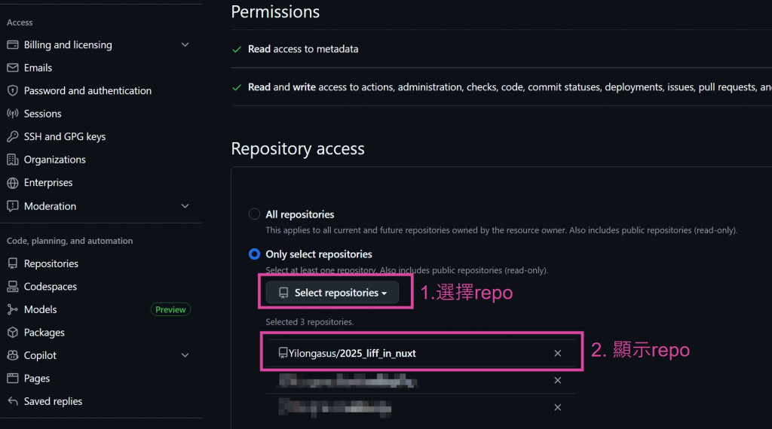This screenshot has height=429, width=772.
Task: Click the Pages browser icon
Action: (13, 379)
